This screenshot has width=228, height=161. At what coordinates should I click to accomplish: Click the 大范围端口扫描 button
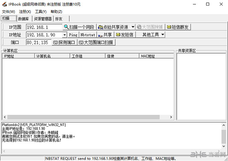(96, 42)
